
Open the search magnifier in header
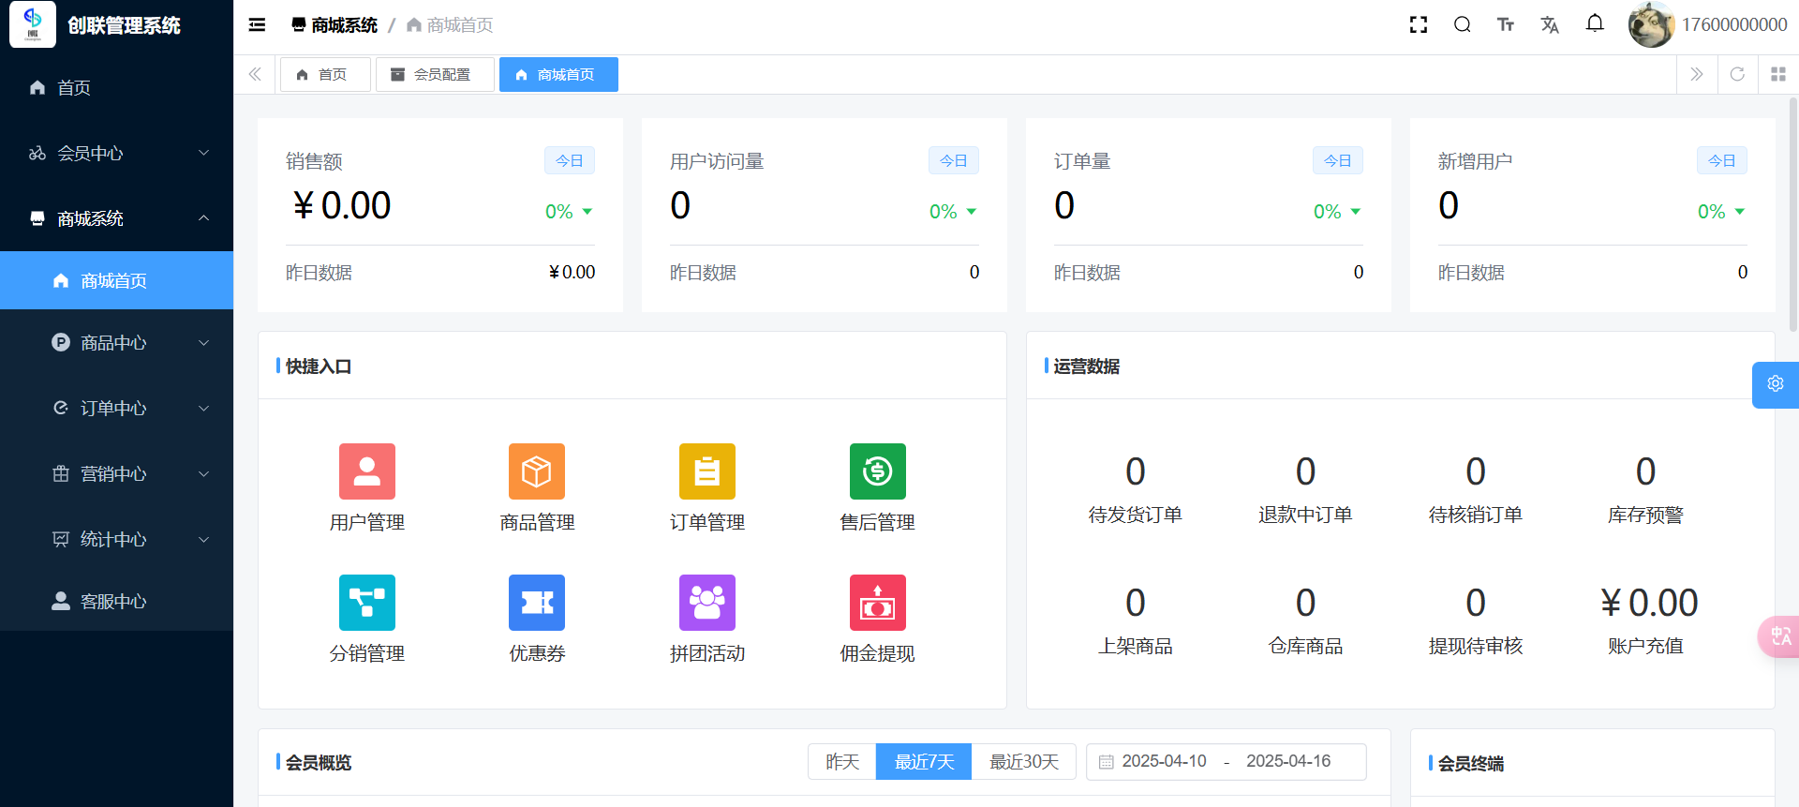tap(1462, 25)
